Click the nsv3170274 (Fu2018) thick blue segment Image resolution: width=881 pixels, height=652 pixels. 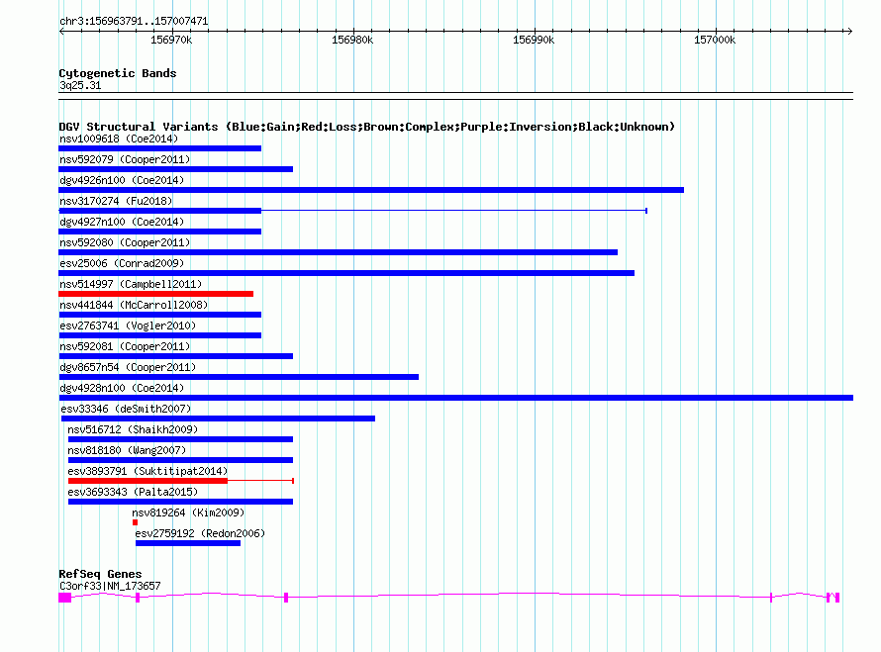(159, 211)
